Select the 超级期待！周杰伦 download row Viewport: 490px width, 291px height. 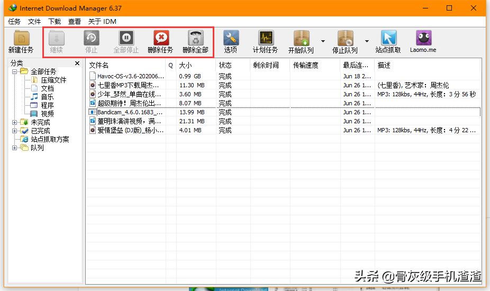284,103
